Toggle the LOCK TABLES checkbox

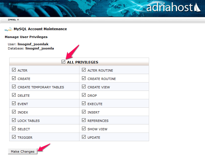coord(14,120)
